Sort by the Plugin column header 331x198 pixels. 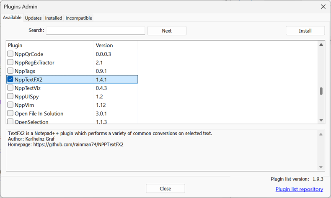(x=50, y=45)
